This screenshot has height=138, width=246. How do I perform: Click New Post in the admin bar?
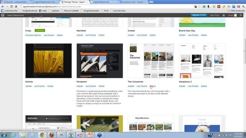[x=214, y=15]
